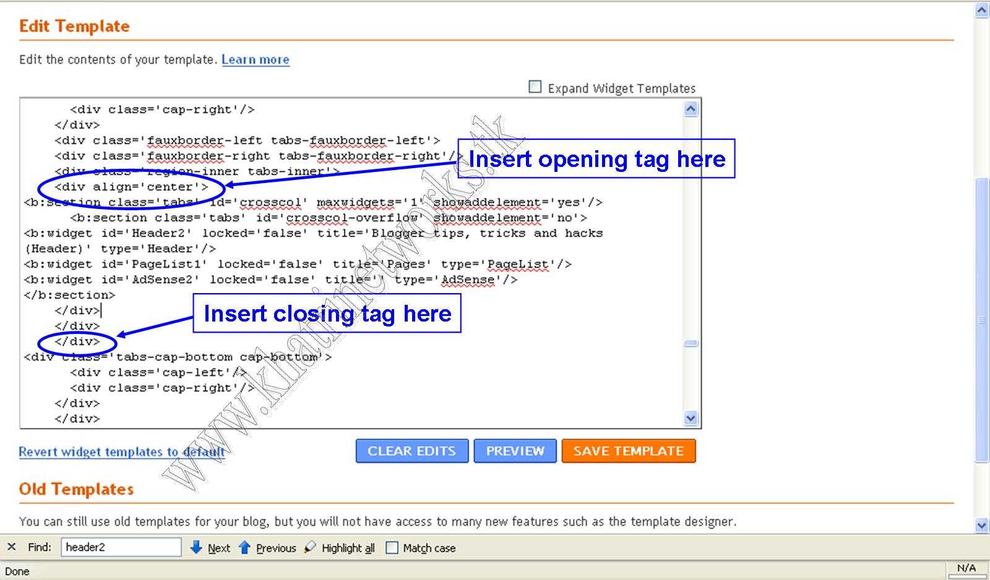
Task: Open the Learn more link
Action: [x=256, y=59]
